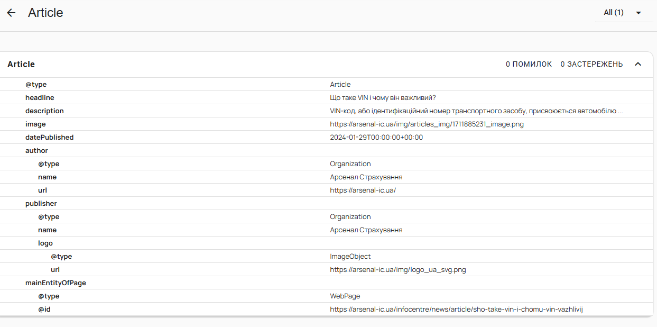Viewport: 657px width, 327px height.
Task: Click the logo property row
Action: (x=45, y=243)
